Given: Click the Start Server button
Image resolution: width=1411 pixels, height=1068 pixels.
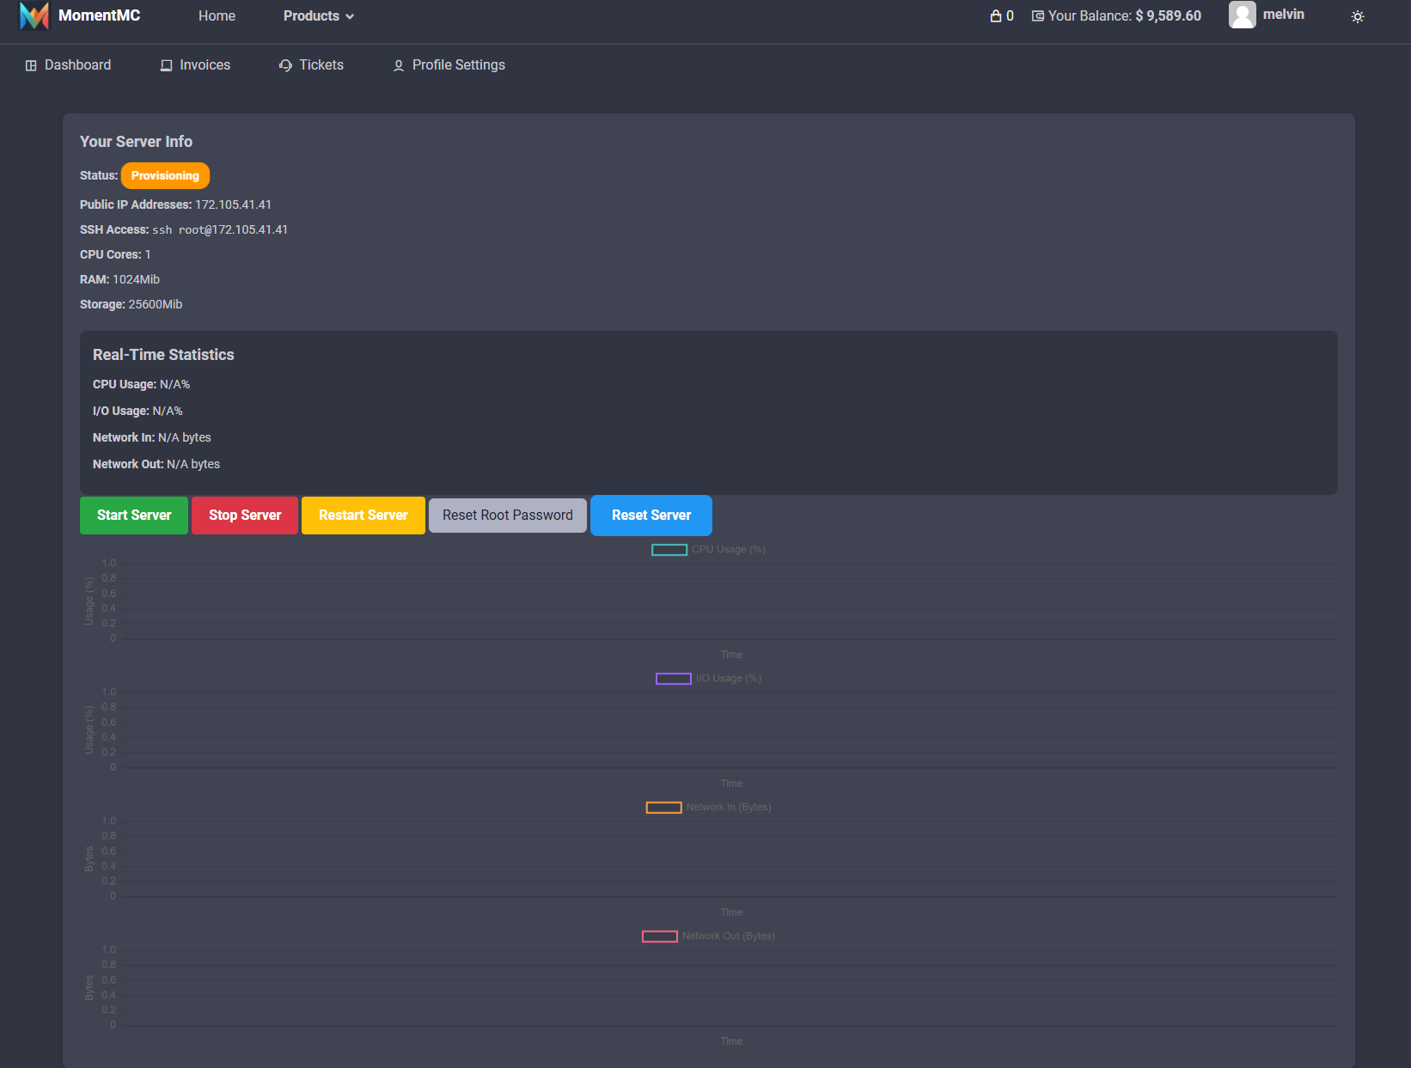Looking at the screenshot, I should pos(134,516).
